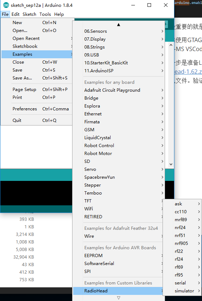Expand Open Recent submenu

pyautogui.click(x=37, y=38)
